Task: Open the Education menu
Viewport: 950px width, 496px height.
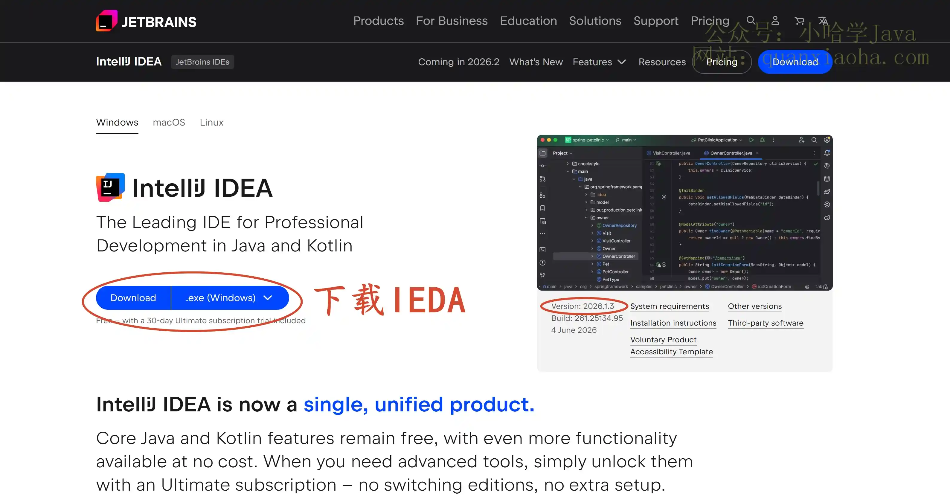Action: click(528, 21)
